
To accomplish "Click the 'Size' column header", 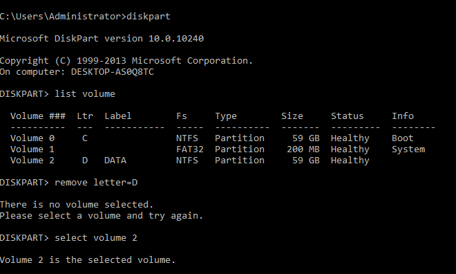I will point(292,116).
